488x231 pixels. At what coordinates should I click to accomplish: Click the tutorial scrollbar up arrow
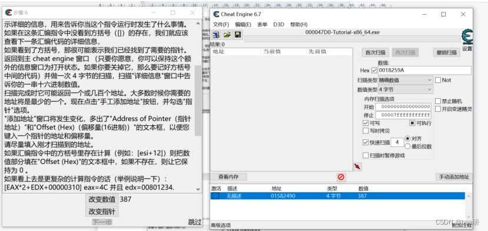198,24
